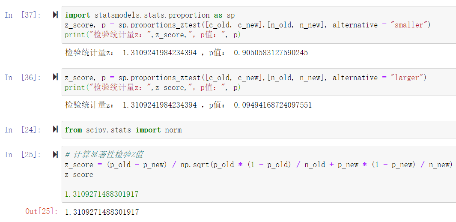Viewport: 456px width, 222px height.
Task: Run the z_score calculation cell In [25]
Action: (x=55, y=154)
